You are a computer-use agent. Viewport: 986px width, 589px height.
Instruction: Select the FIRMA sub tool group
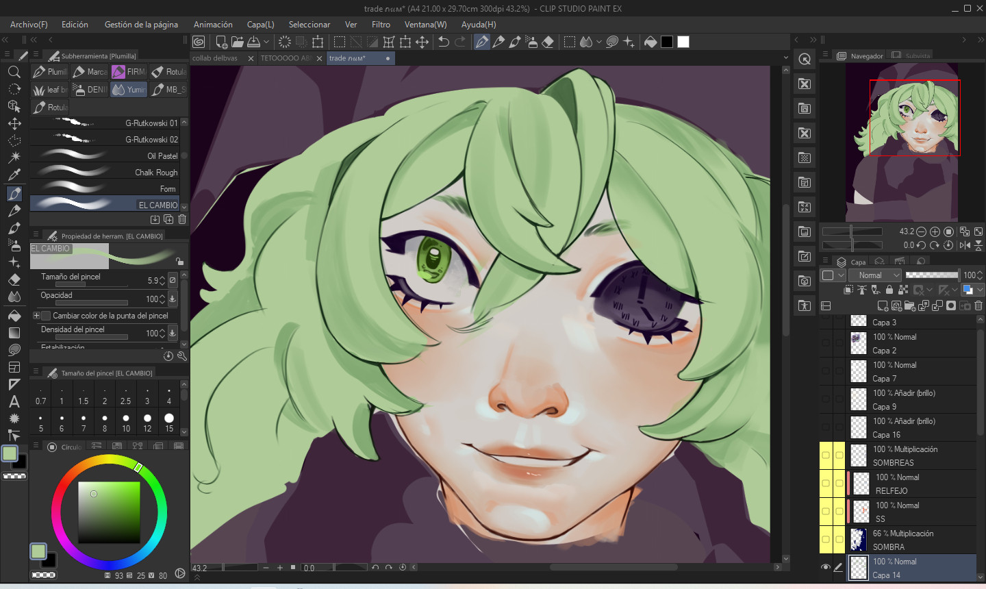[129, 72]
